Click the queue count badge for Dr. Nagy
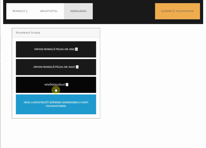Screen dimensions: 206x148 click(x=77, y=67)
